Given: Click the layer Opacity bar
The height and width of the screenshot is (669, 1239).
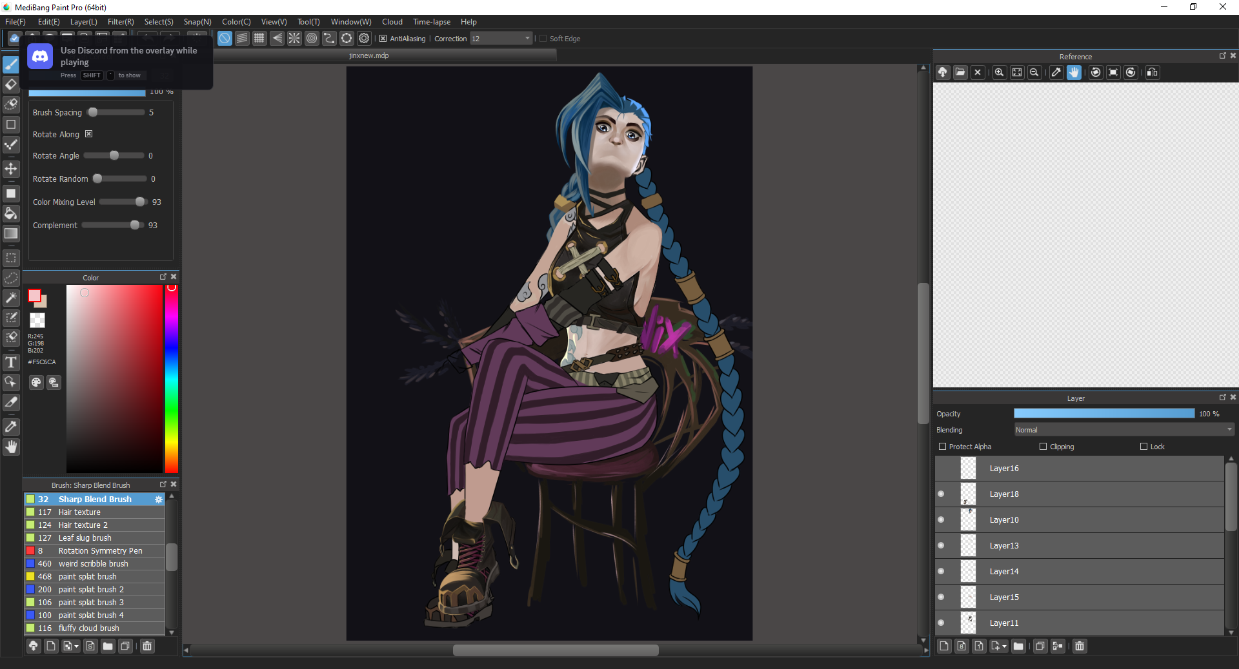Looking at the screenshot, I should [1104, 414].
